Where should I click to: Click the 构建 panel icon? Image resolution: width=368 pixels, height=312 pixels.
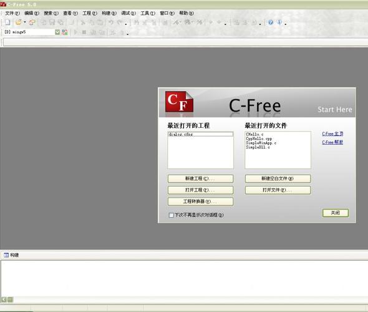[x=6, y=255]
